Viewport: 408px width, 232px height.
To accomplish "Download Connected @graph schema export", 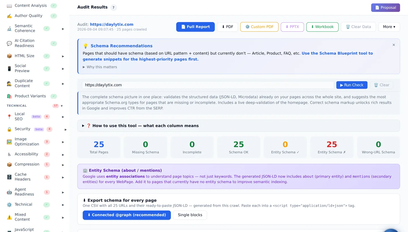I will coord(127,215).
